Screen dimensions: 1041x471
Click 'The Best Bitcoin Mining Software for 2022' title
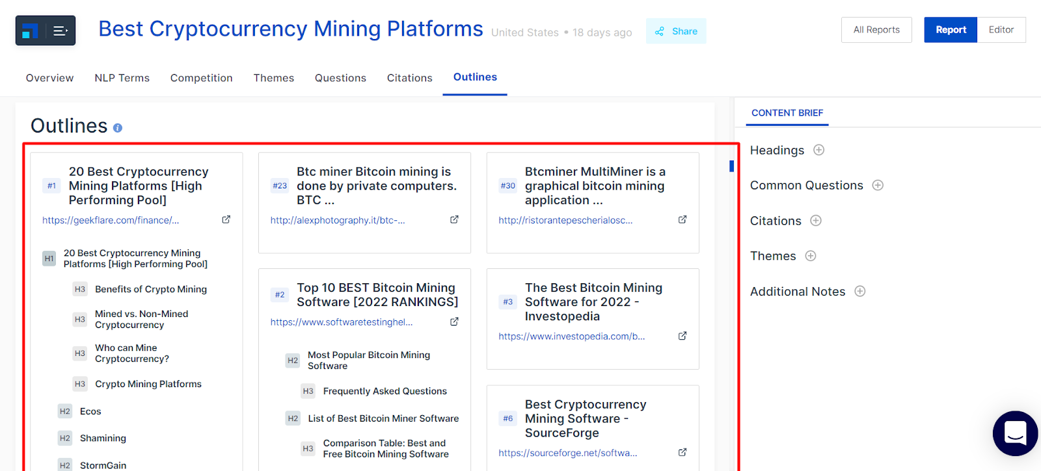593,302
